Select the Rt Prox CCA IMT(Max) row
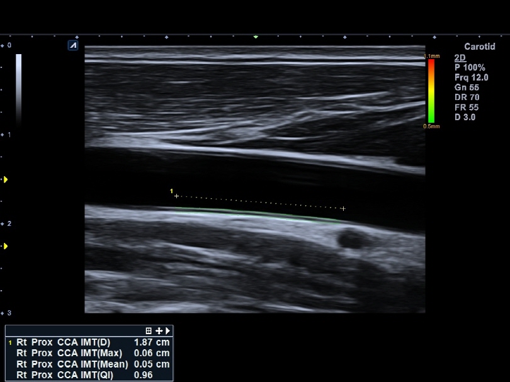 point(88,353)
